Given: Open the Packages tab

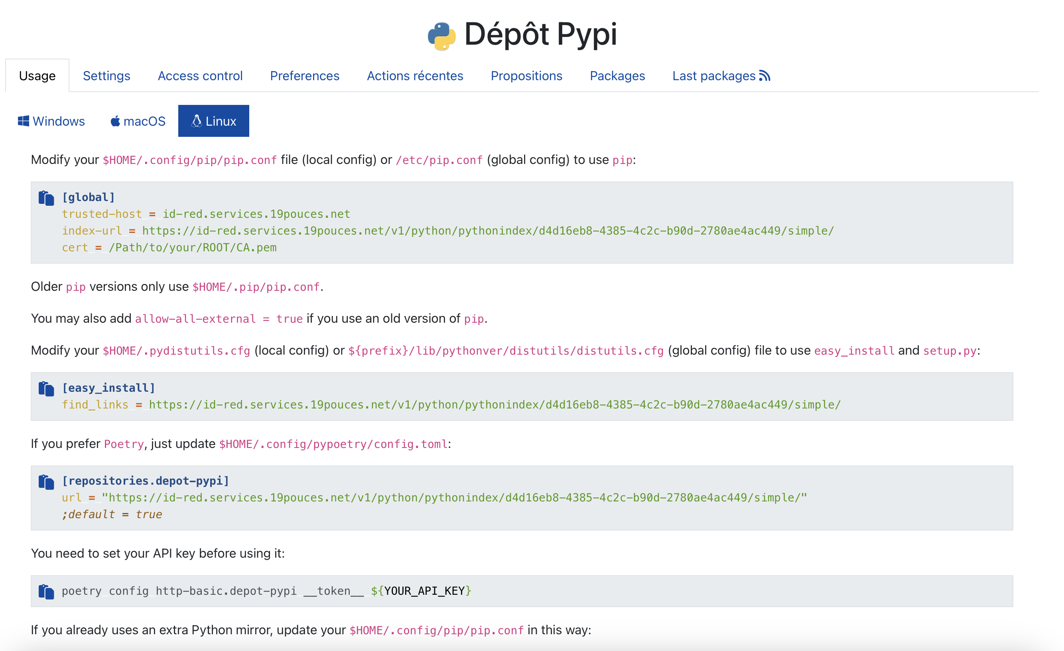Looking at the screenshot, I should 617,76.
